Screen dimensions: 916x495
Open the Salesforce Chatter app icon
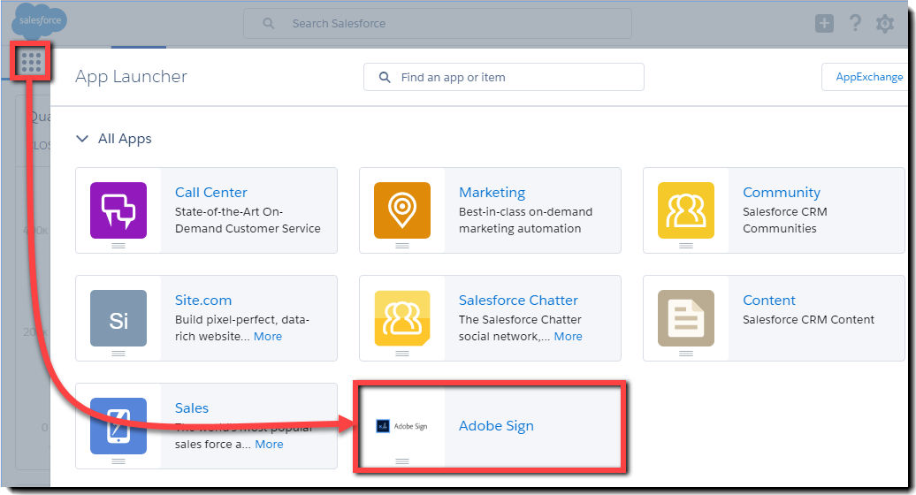click(x=402, y=318)
